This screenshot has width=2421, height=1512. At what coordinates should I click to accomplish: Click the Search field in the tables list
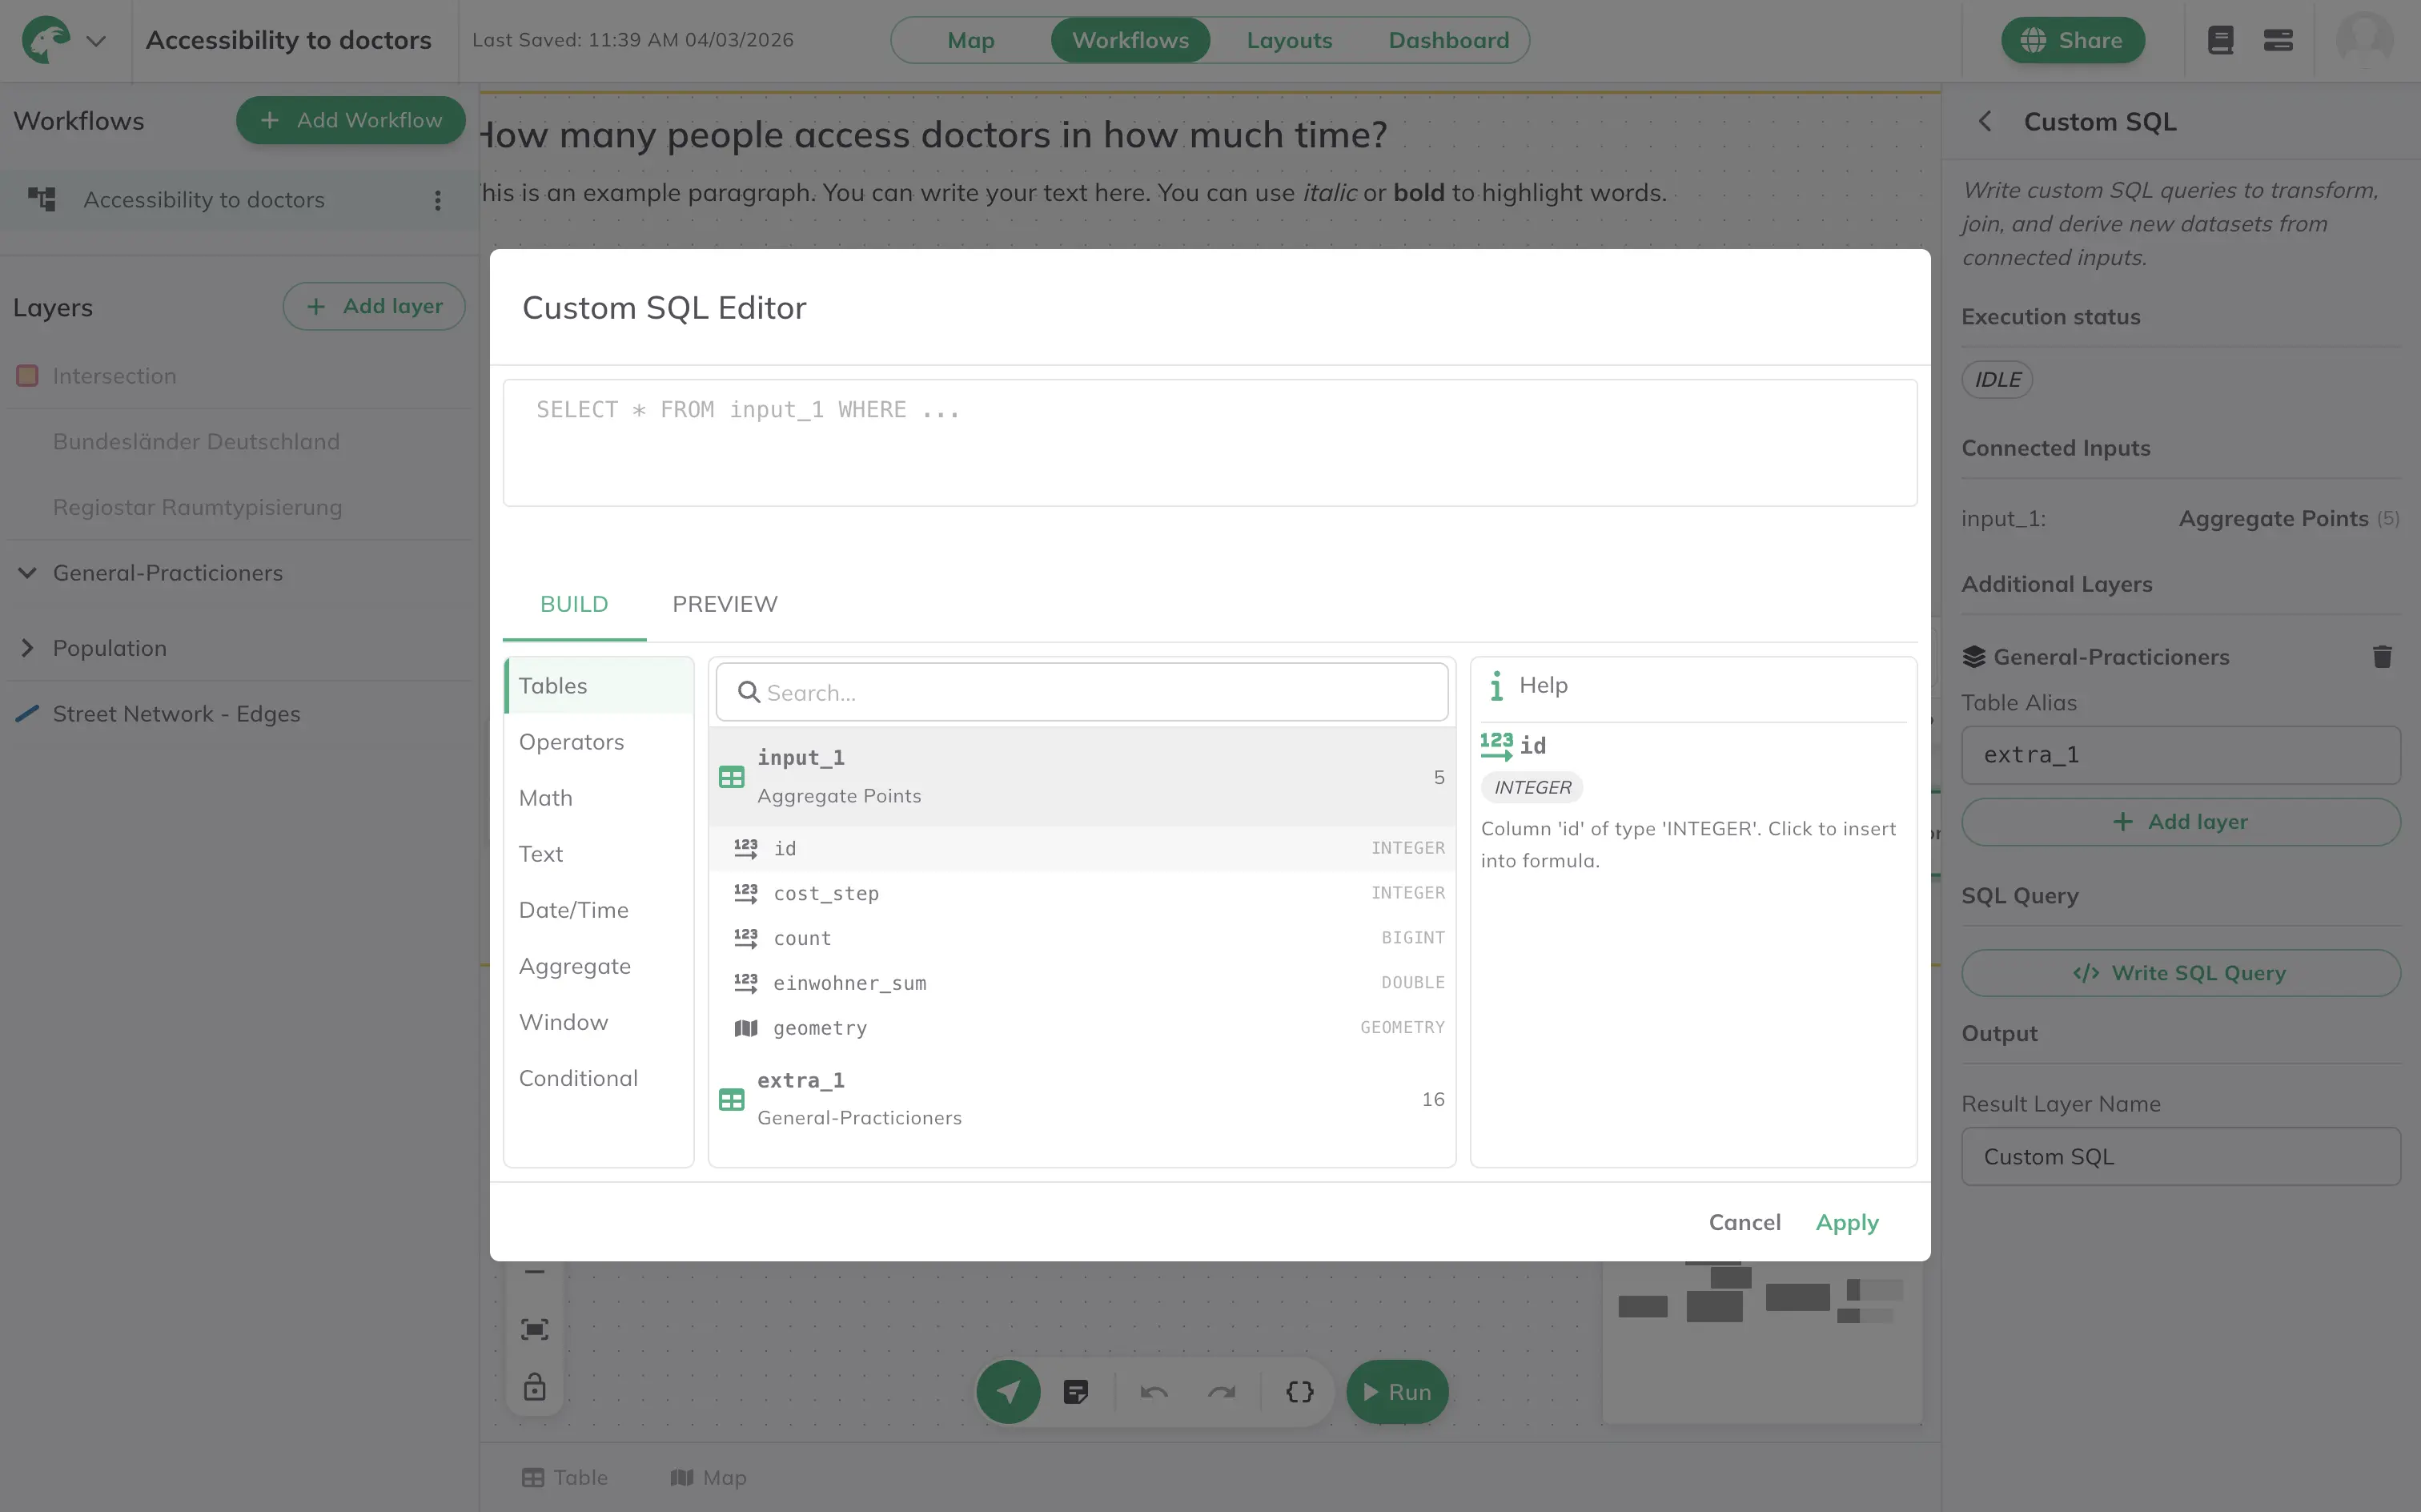click(x=1082, y=692)
